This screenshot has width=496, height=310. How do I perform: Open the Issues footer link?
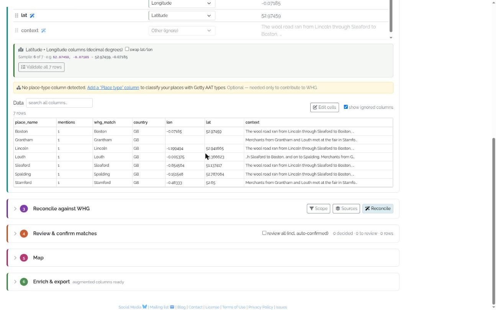click(x=281, y=307)
